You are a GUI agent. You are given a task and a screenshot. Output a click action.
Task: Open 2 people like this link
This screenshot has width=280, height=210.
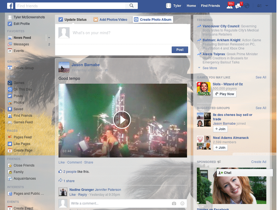(70, 172)
